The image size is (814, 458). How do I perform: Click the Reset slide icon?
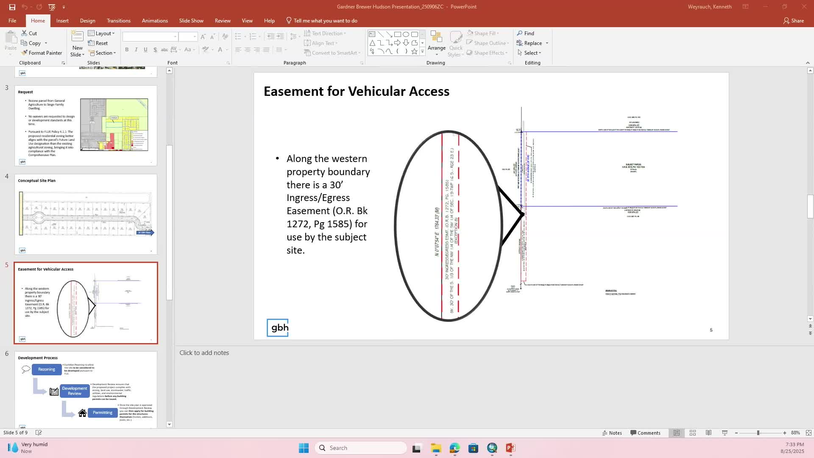click(x=98, y=43)
